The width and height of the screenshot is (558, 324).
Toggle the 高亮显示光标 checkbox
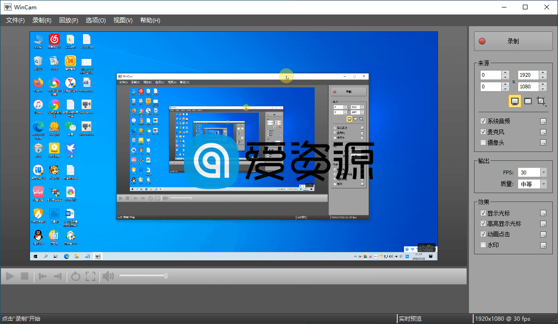[x=483, y=223]
